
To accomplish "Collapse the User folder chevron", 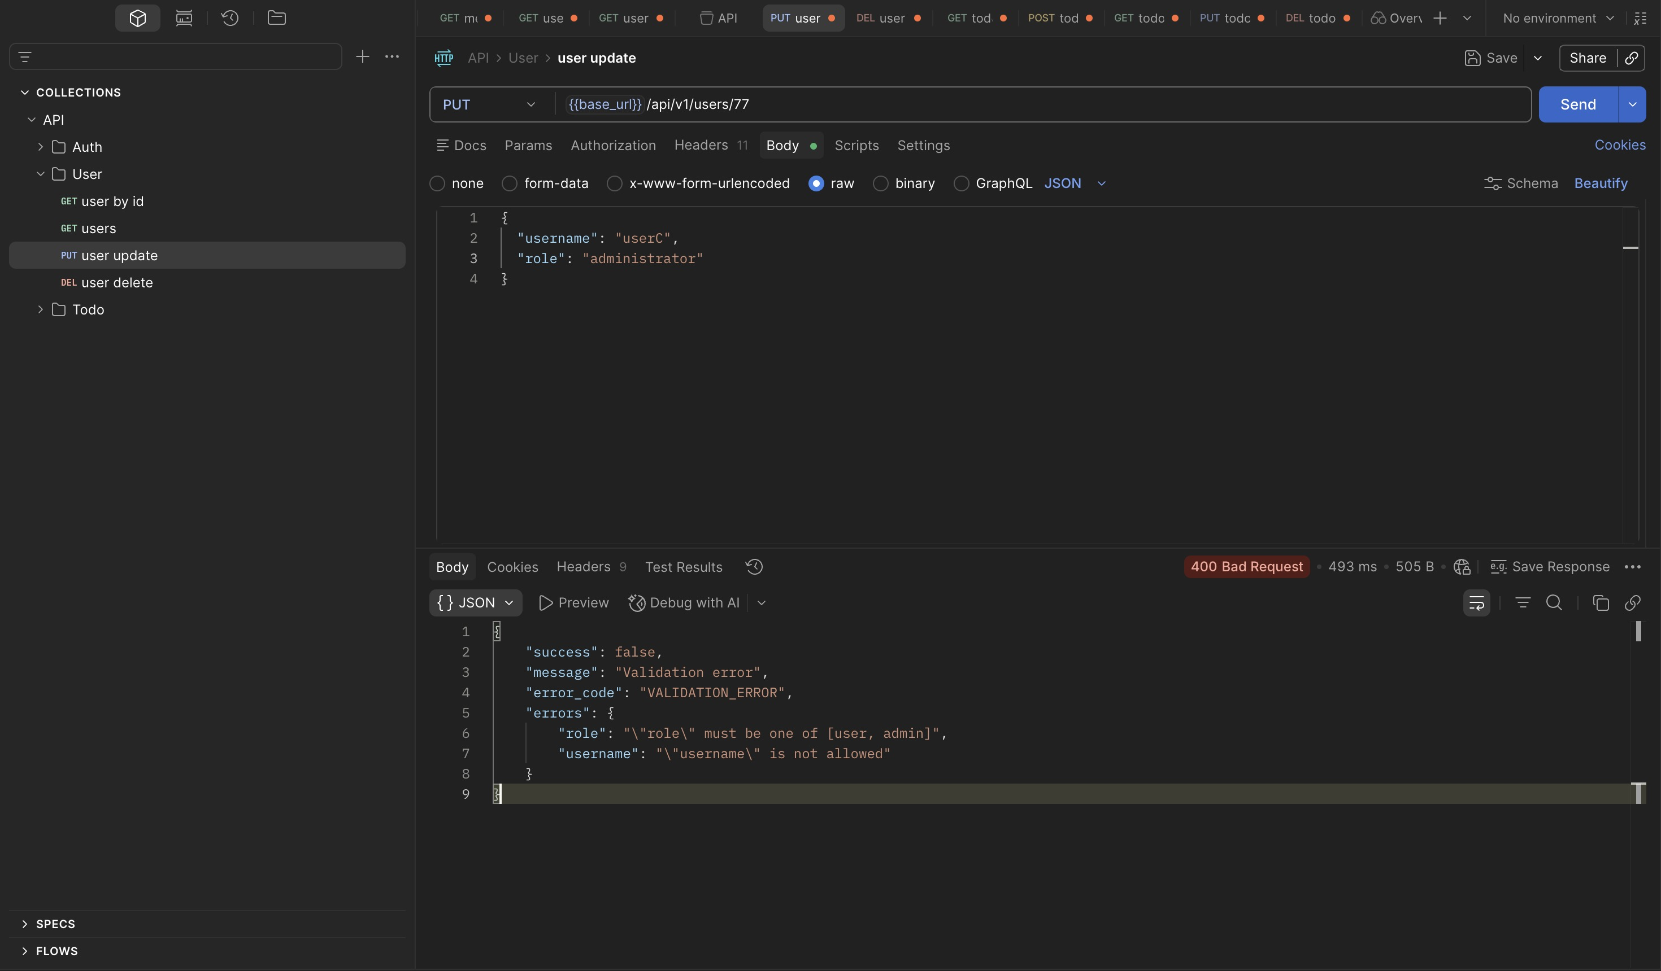I will click(40, 174).
